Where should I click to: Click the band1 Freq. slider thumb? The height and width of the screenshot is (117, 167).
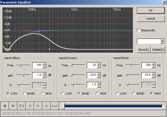pyautogui.click(x=21, y=65)
